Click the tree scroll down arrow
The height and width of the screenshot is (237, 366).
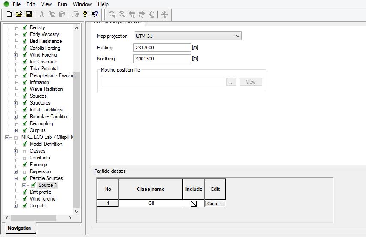click(x=76, y=212)
